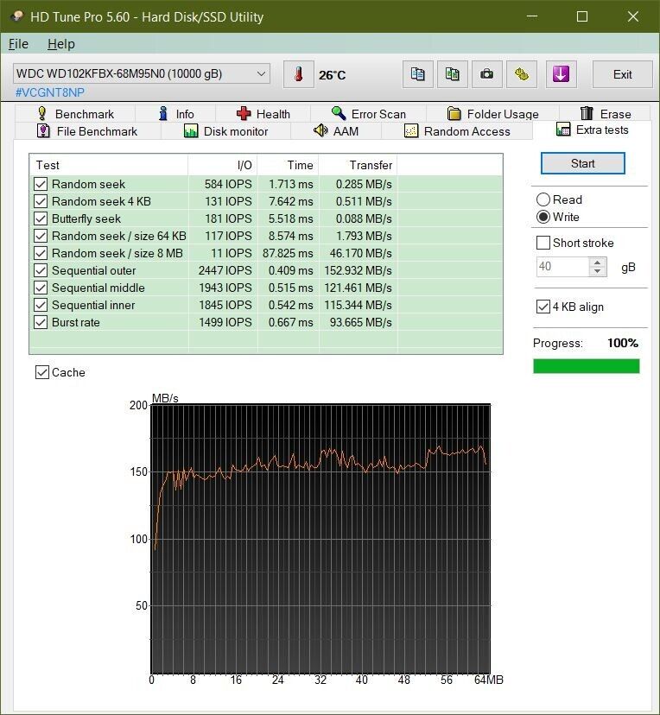The image size is (660, 715).
Task: Uncheck the Burst rate test
Action: tap(41, 322)
